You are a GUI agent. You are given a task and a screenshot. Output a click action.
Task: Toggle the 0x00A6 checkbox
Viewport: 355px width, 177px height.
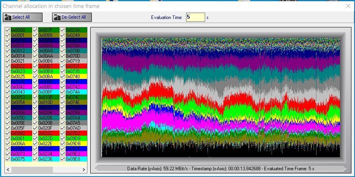[x=35, y=45]
